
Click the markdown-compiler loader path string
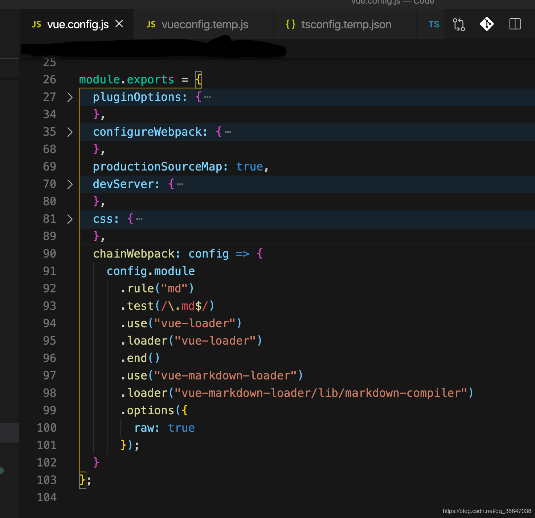321,393
